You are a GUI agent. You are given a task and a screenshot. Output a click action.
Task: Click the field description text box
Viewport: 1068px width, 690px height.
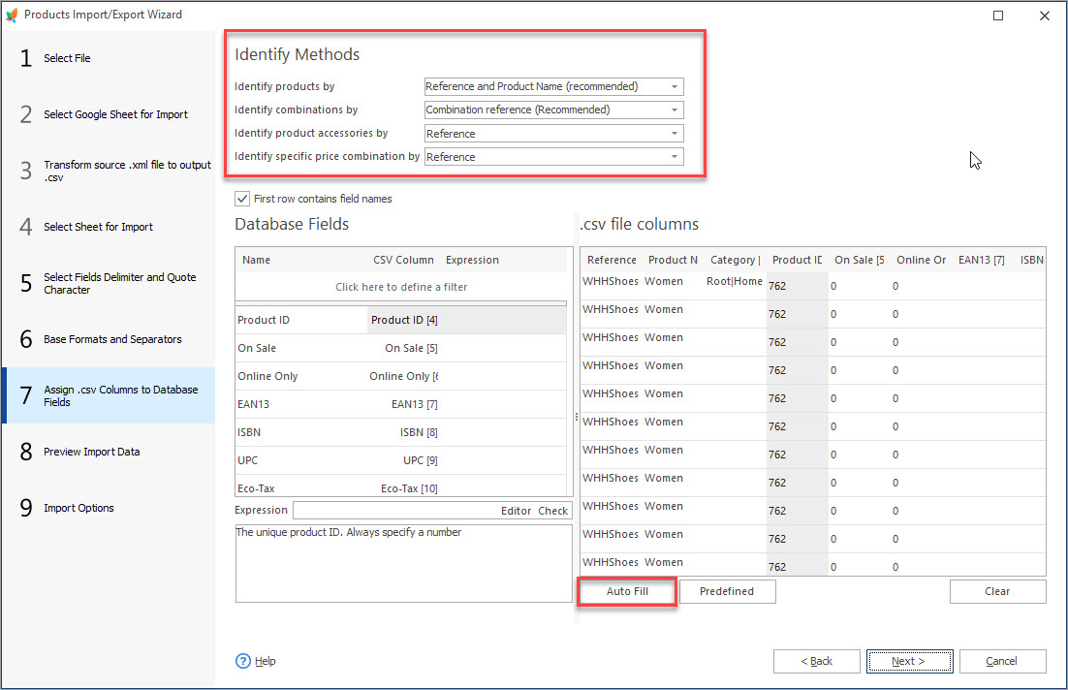[x=403, y=563]
